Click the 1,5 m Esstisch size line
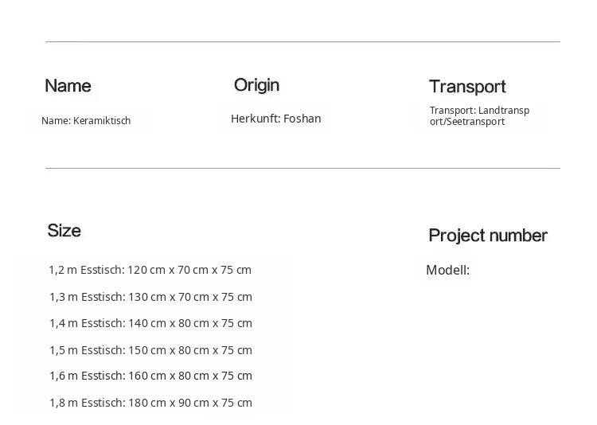The width and height of the screenshot is (597, 425). pos(150,350)
